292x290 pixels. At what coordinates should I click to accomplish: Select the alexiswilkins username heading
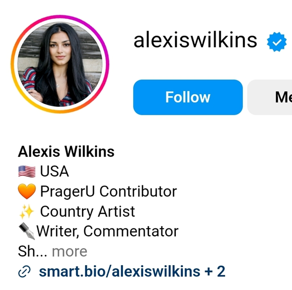(195, 41)
